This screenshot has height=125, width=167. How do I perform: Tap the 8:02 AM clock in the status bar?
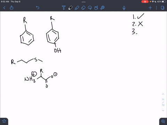5,2
